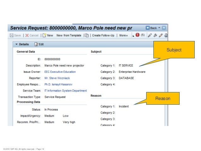Click Impact value Medium
Viewport: 201px width, 151px height.
coord(49,116)
